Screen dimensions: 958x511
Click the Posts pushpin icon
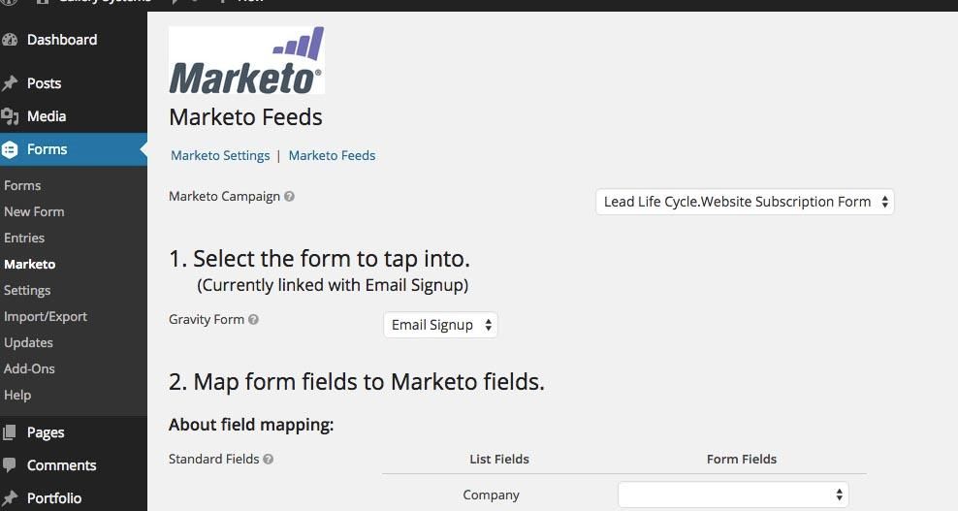coord(9,83)
